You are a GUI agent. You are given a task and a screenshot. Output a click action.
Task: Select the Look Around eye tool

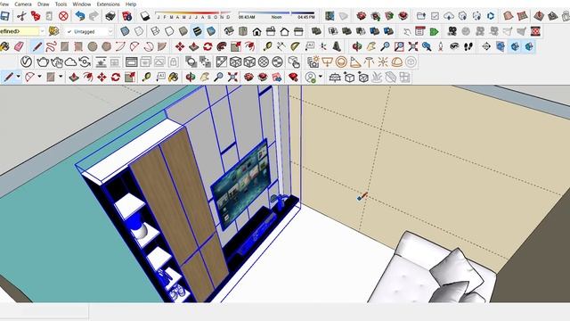coord(454,46)
